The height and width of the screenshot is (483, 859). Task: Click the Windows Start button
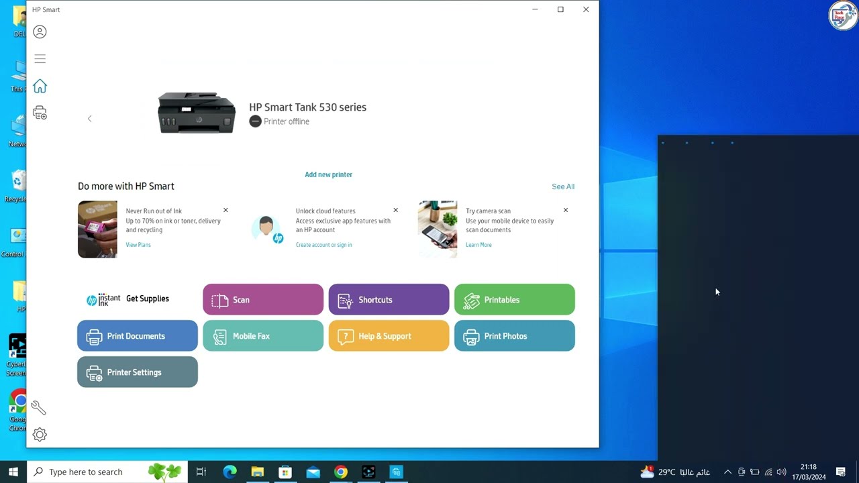pyautogui.click(x=13, y=472)
